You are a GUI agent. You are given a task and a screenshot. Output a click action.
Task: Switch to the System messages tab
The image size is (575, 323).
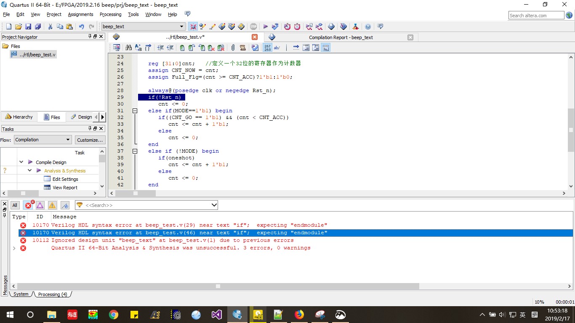coord(21,294)
